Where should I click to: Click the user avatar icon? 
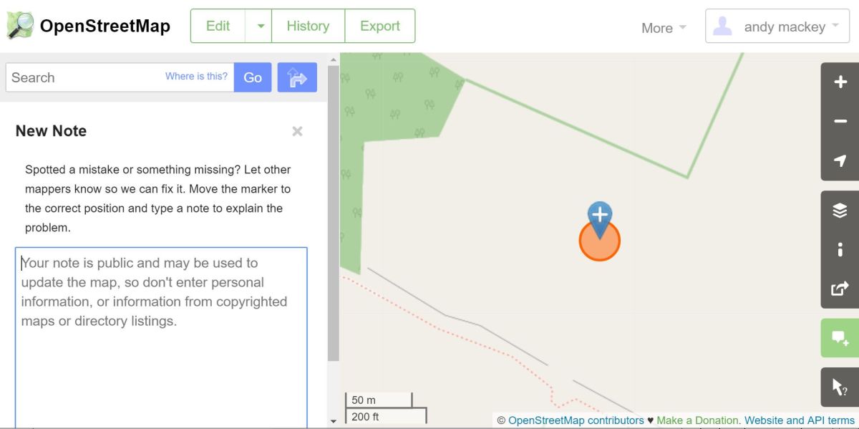click(723, 26)
